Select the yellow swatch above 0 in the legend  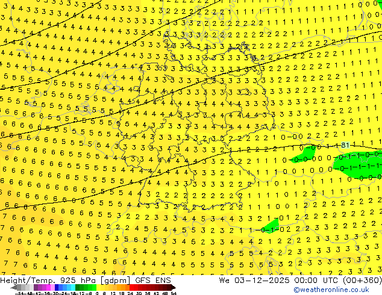click(98, 287)
